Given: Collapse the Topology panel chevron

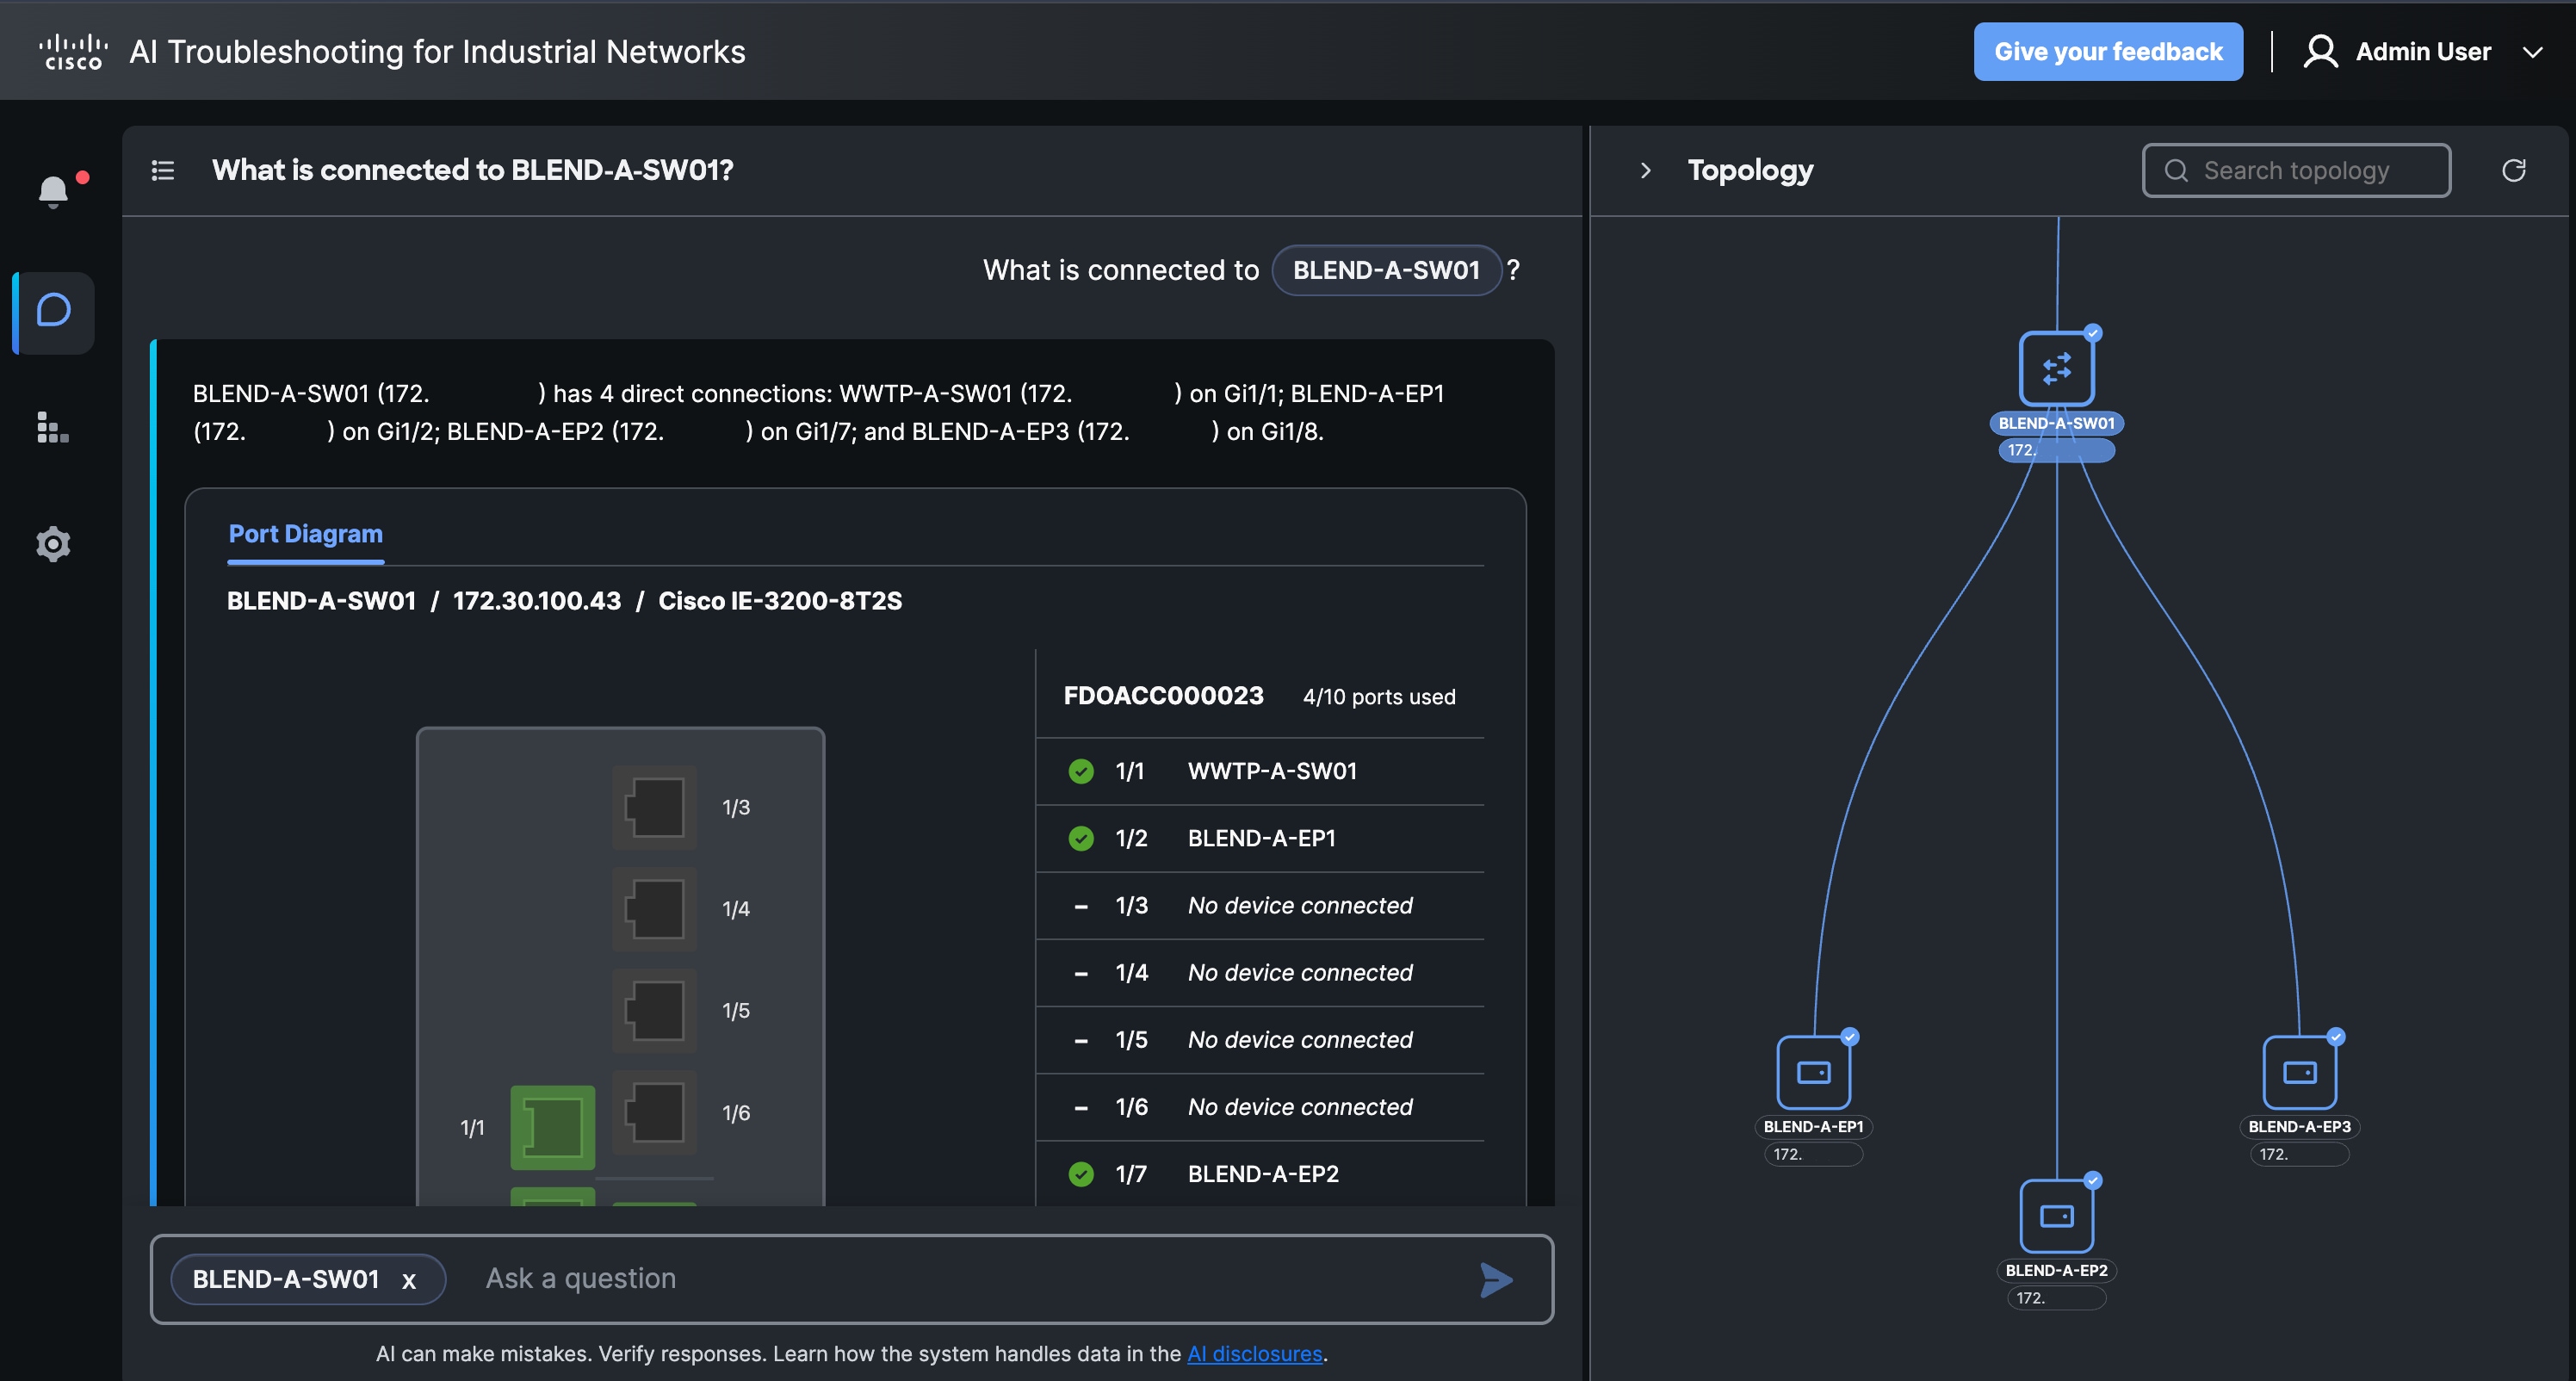Looking at the screenshot, I should pos(1645,170).
